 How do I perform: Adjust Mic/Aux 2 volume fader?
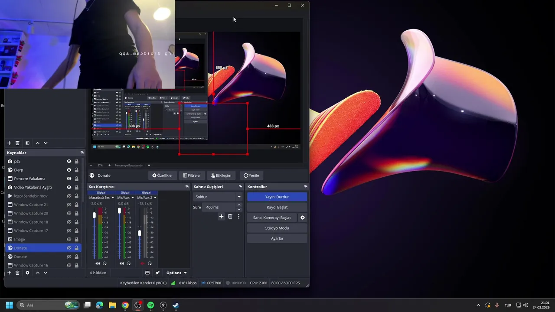[140, 233]
